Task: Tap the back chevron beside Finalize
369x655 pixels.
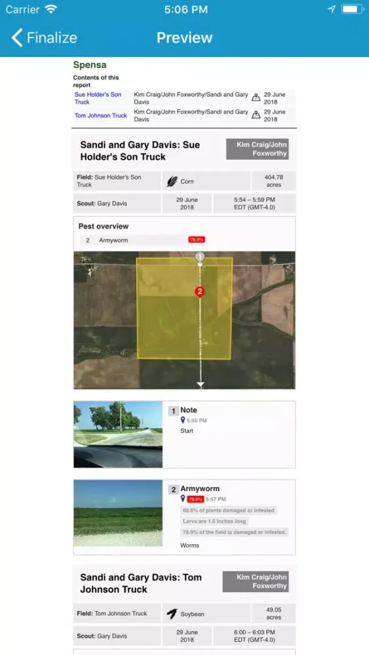Action: coord(17,38)
